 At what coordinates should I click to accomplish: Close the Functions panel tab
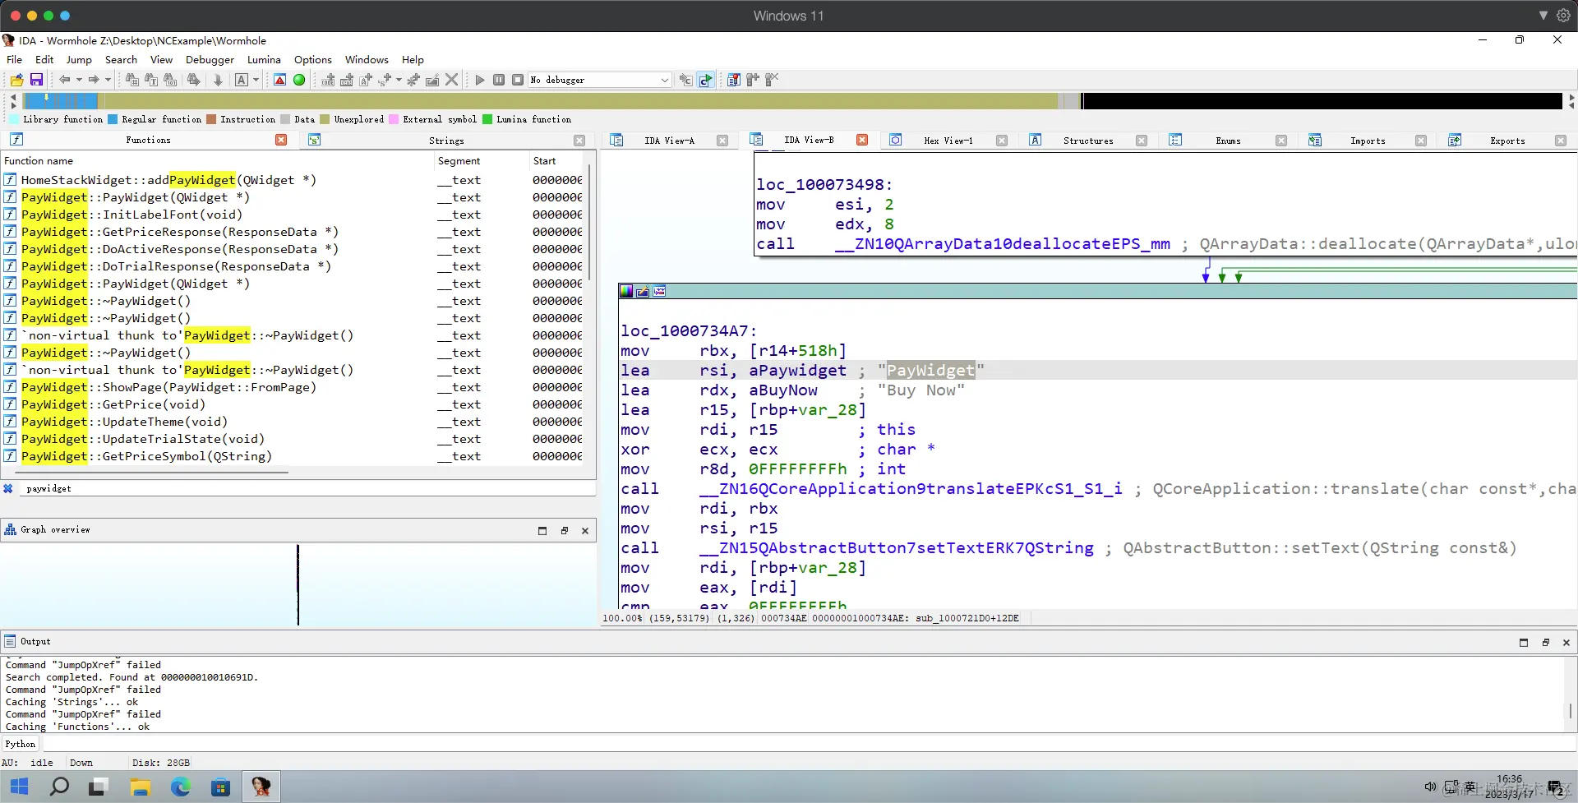[x=281, y=140]
